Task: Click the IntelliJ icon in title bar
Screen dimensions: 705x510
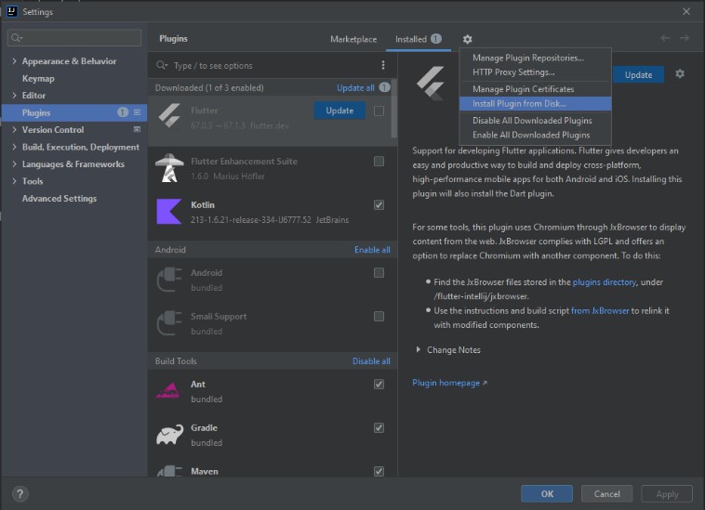Action: tap(12, 11)
